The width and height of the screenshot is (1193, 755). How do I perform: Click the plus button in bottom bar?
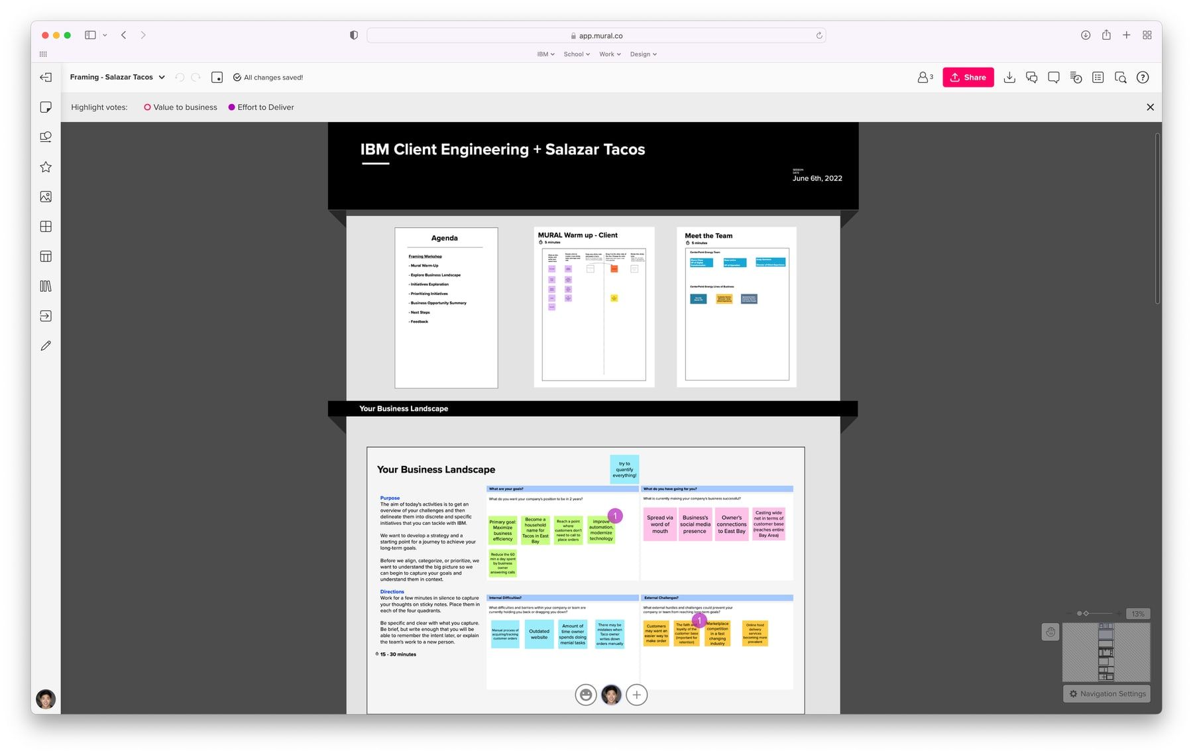(636, 695)
